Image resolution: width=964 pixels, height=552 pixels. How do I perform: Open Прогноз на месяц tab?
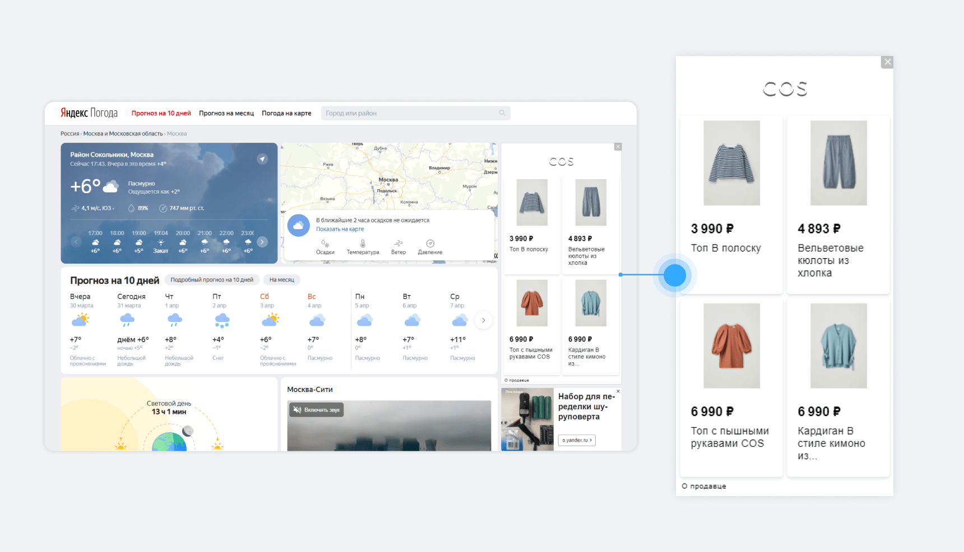tap(226, 113)
